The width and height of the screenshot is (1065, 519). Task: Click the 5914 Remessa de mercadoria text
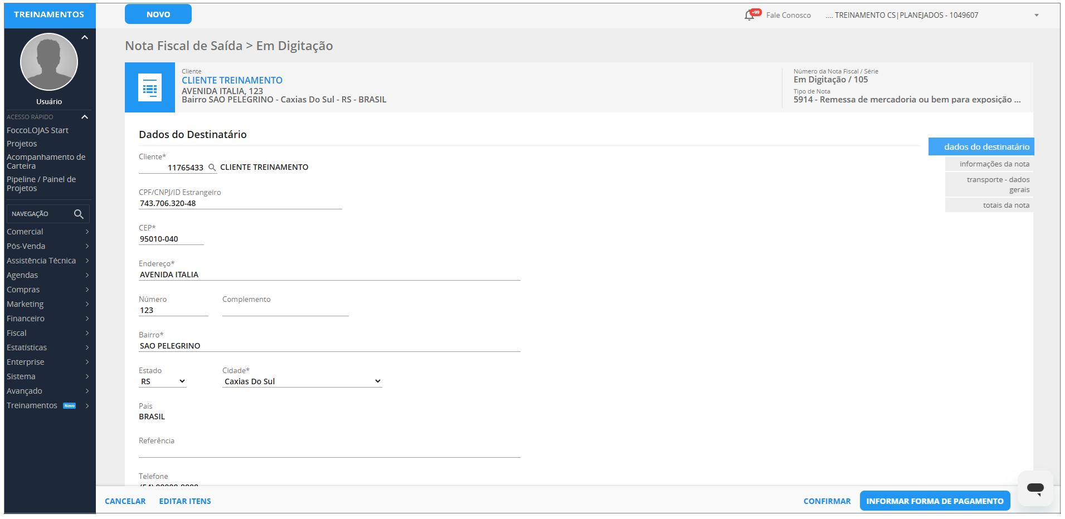[x=907, y=100]
